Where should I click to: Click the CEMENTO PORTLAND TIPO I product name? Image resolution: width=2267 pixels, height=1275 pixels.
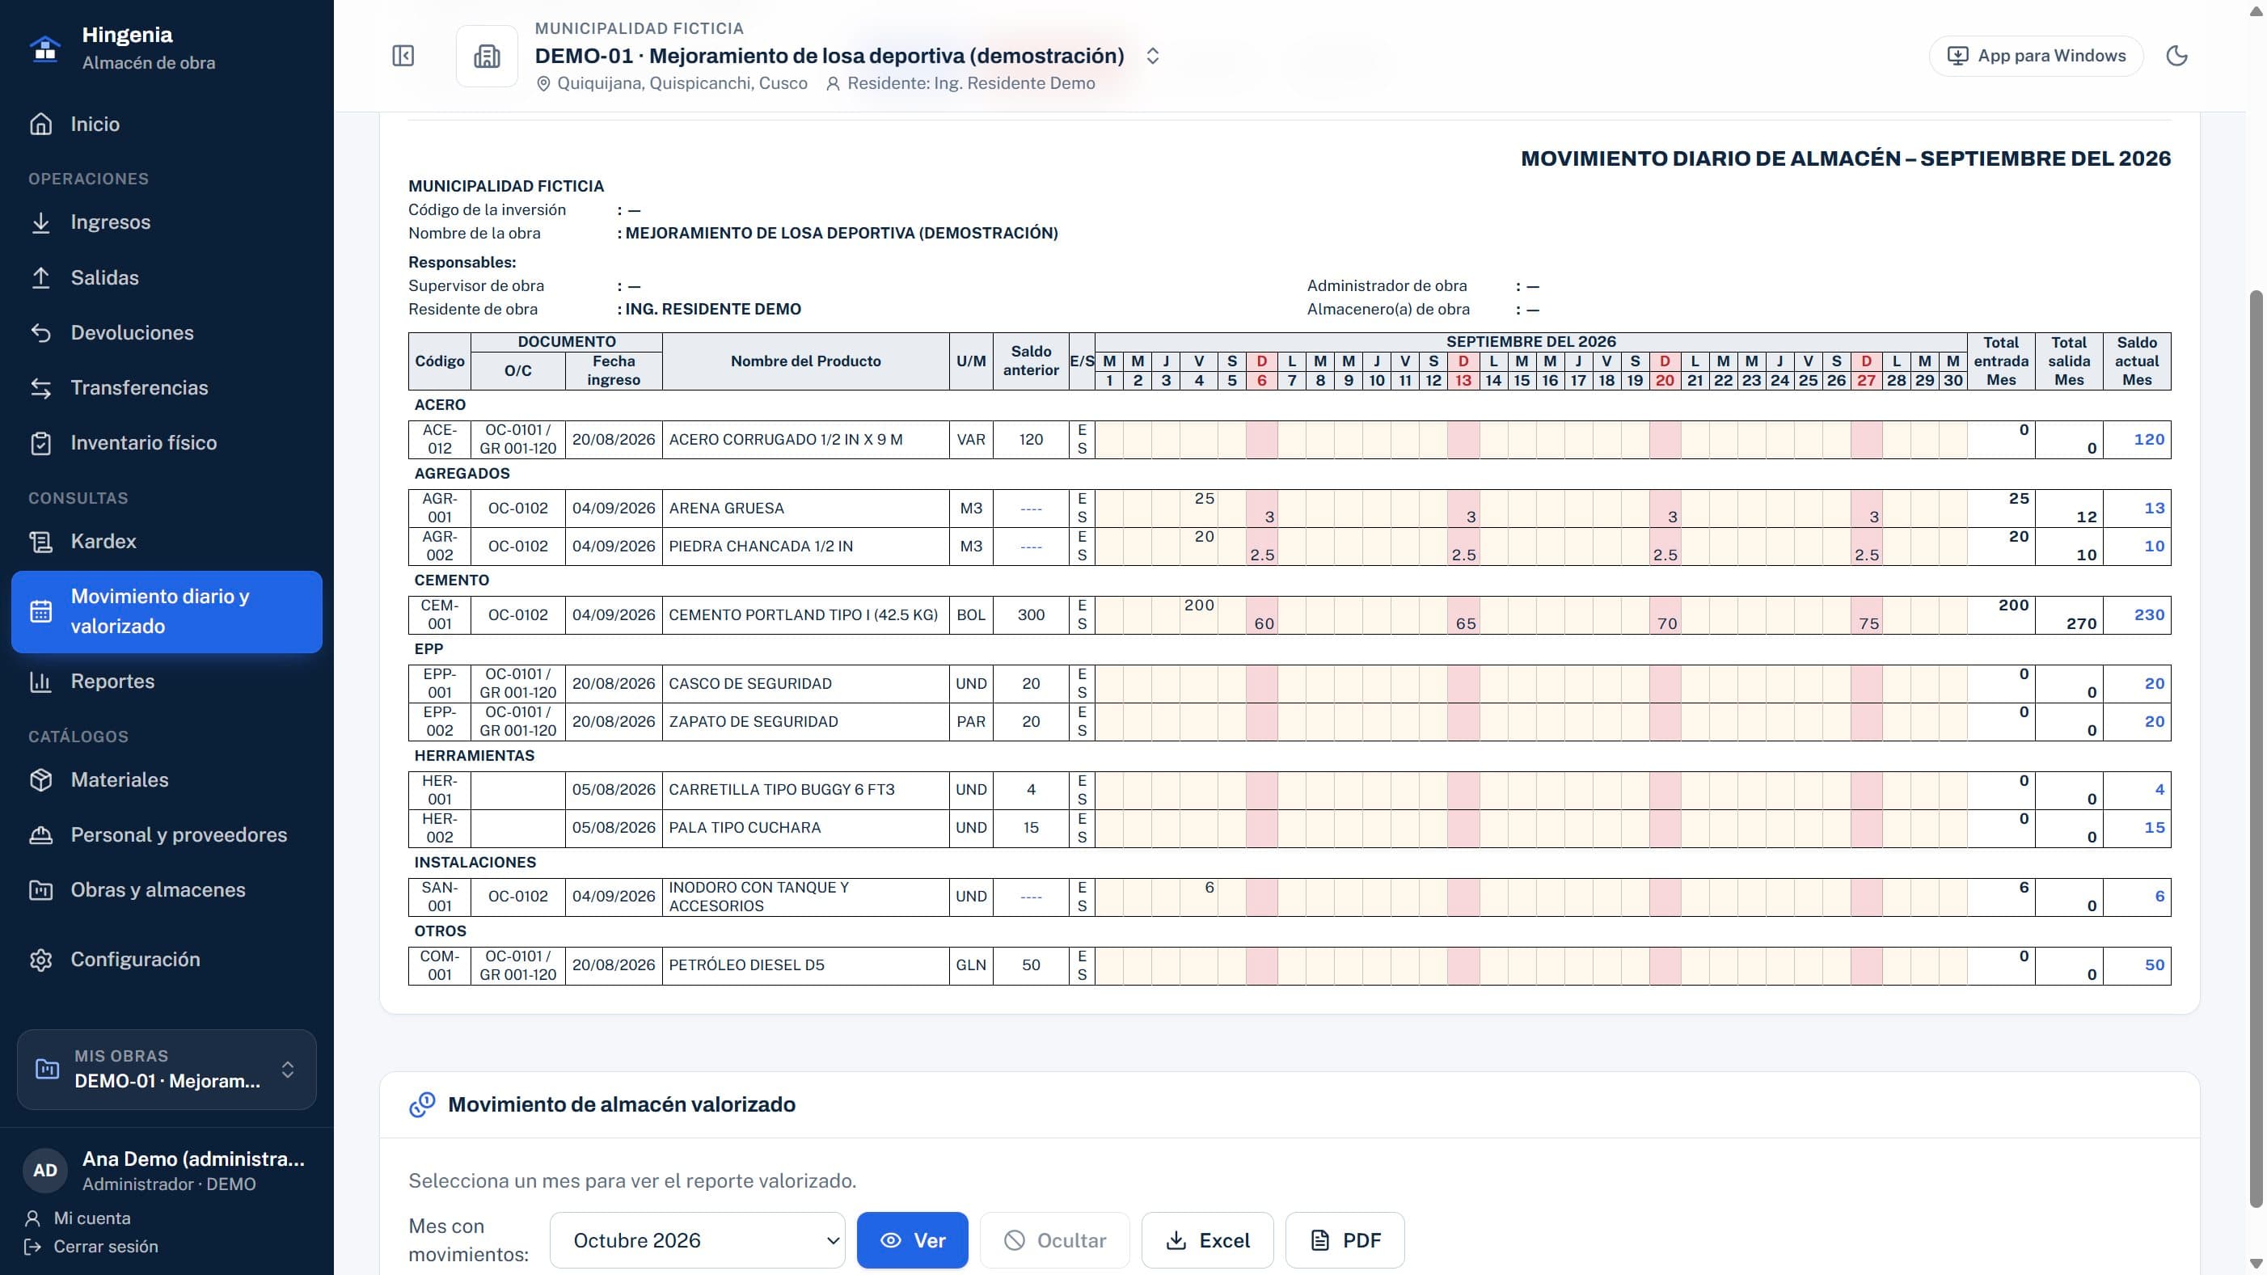[x=803, y=615]
